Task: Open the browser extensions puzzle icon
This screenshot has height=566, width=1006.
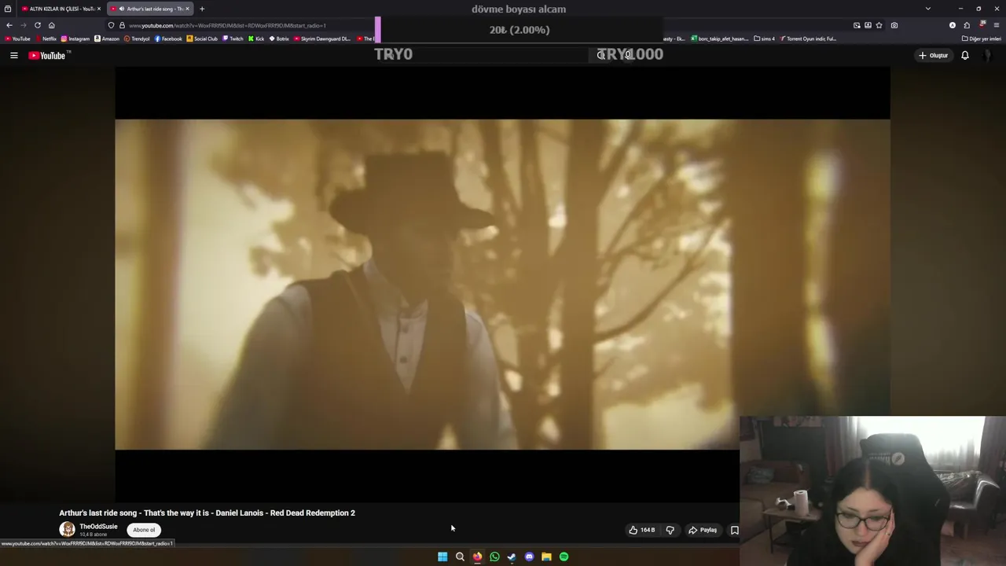Action: 967,25
